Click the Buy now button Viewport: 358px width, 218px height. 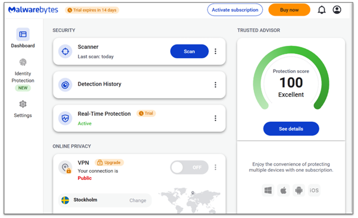point(289,10)
